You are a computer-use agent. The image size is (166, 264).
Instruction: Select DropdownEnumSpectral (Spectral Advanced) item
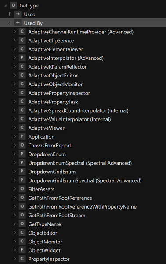click(x=80, y=163)
